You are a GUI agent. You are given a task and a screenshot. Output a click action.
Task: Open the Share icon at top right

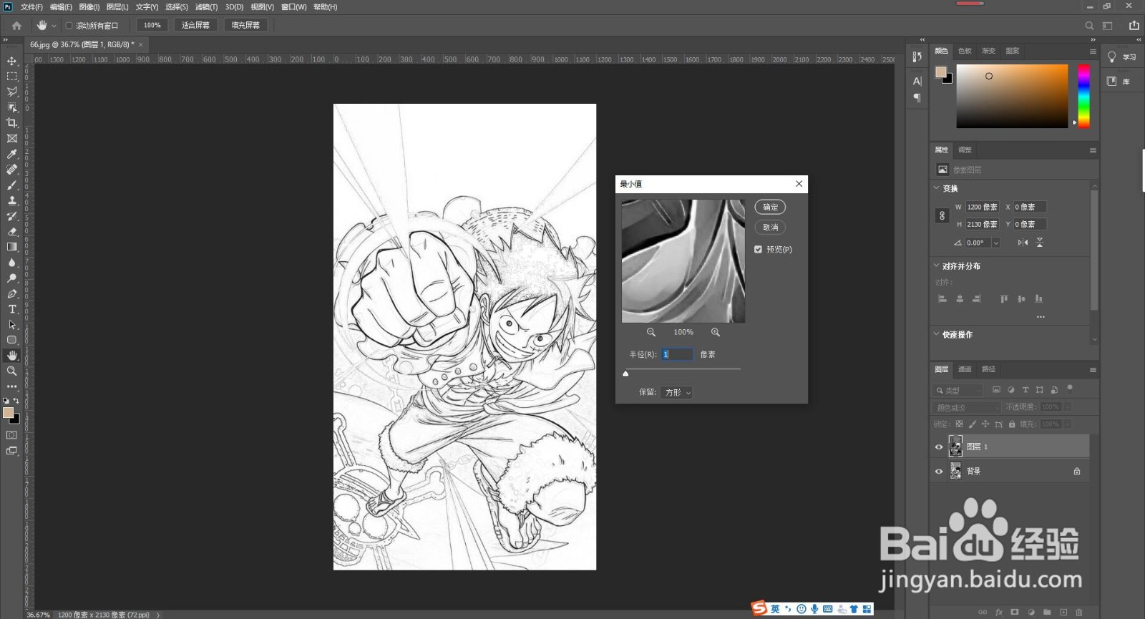pos(1134,25)
